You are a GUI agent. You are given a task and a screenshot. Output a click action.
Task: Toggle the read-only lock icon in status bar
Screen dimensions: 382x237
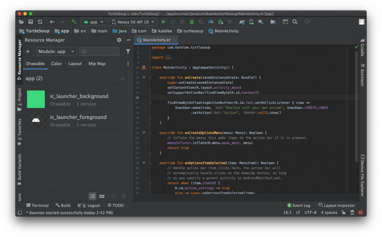click(x=342, y=213)
